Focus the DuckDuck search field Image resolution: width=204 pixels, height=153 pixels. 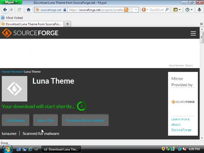(x=157, y=10)
